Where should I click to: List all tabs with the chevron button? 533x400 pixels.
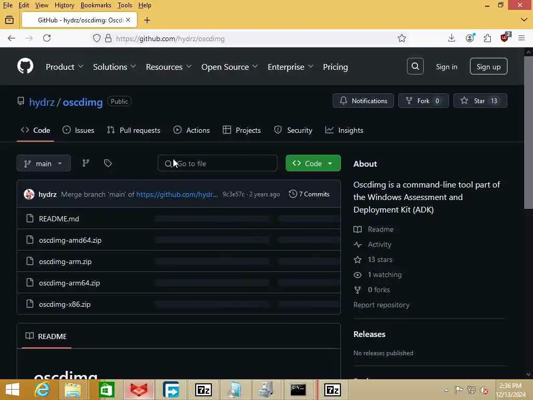click(524, 20)
